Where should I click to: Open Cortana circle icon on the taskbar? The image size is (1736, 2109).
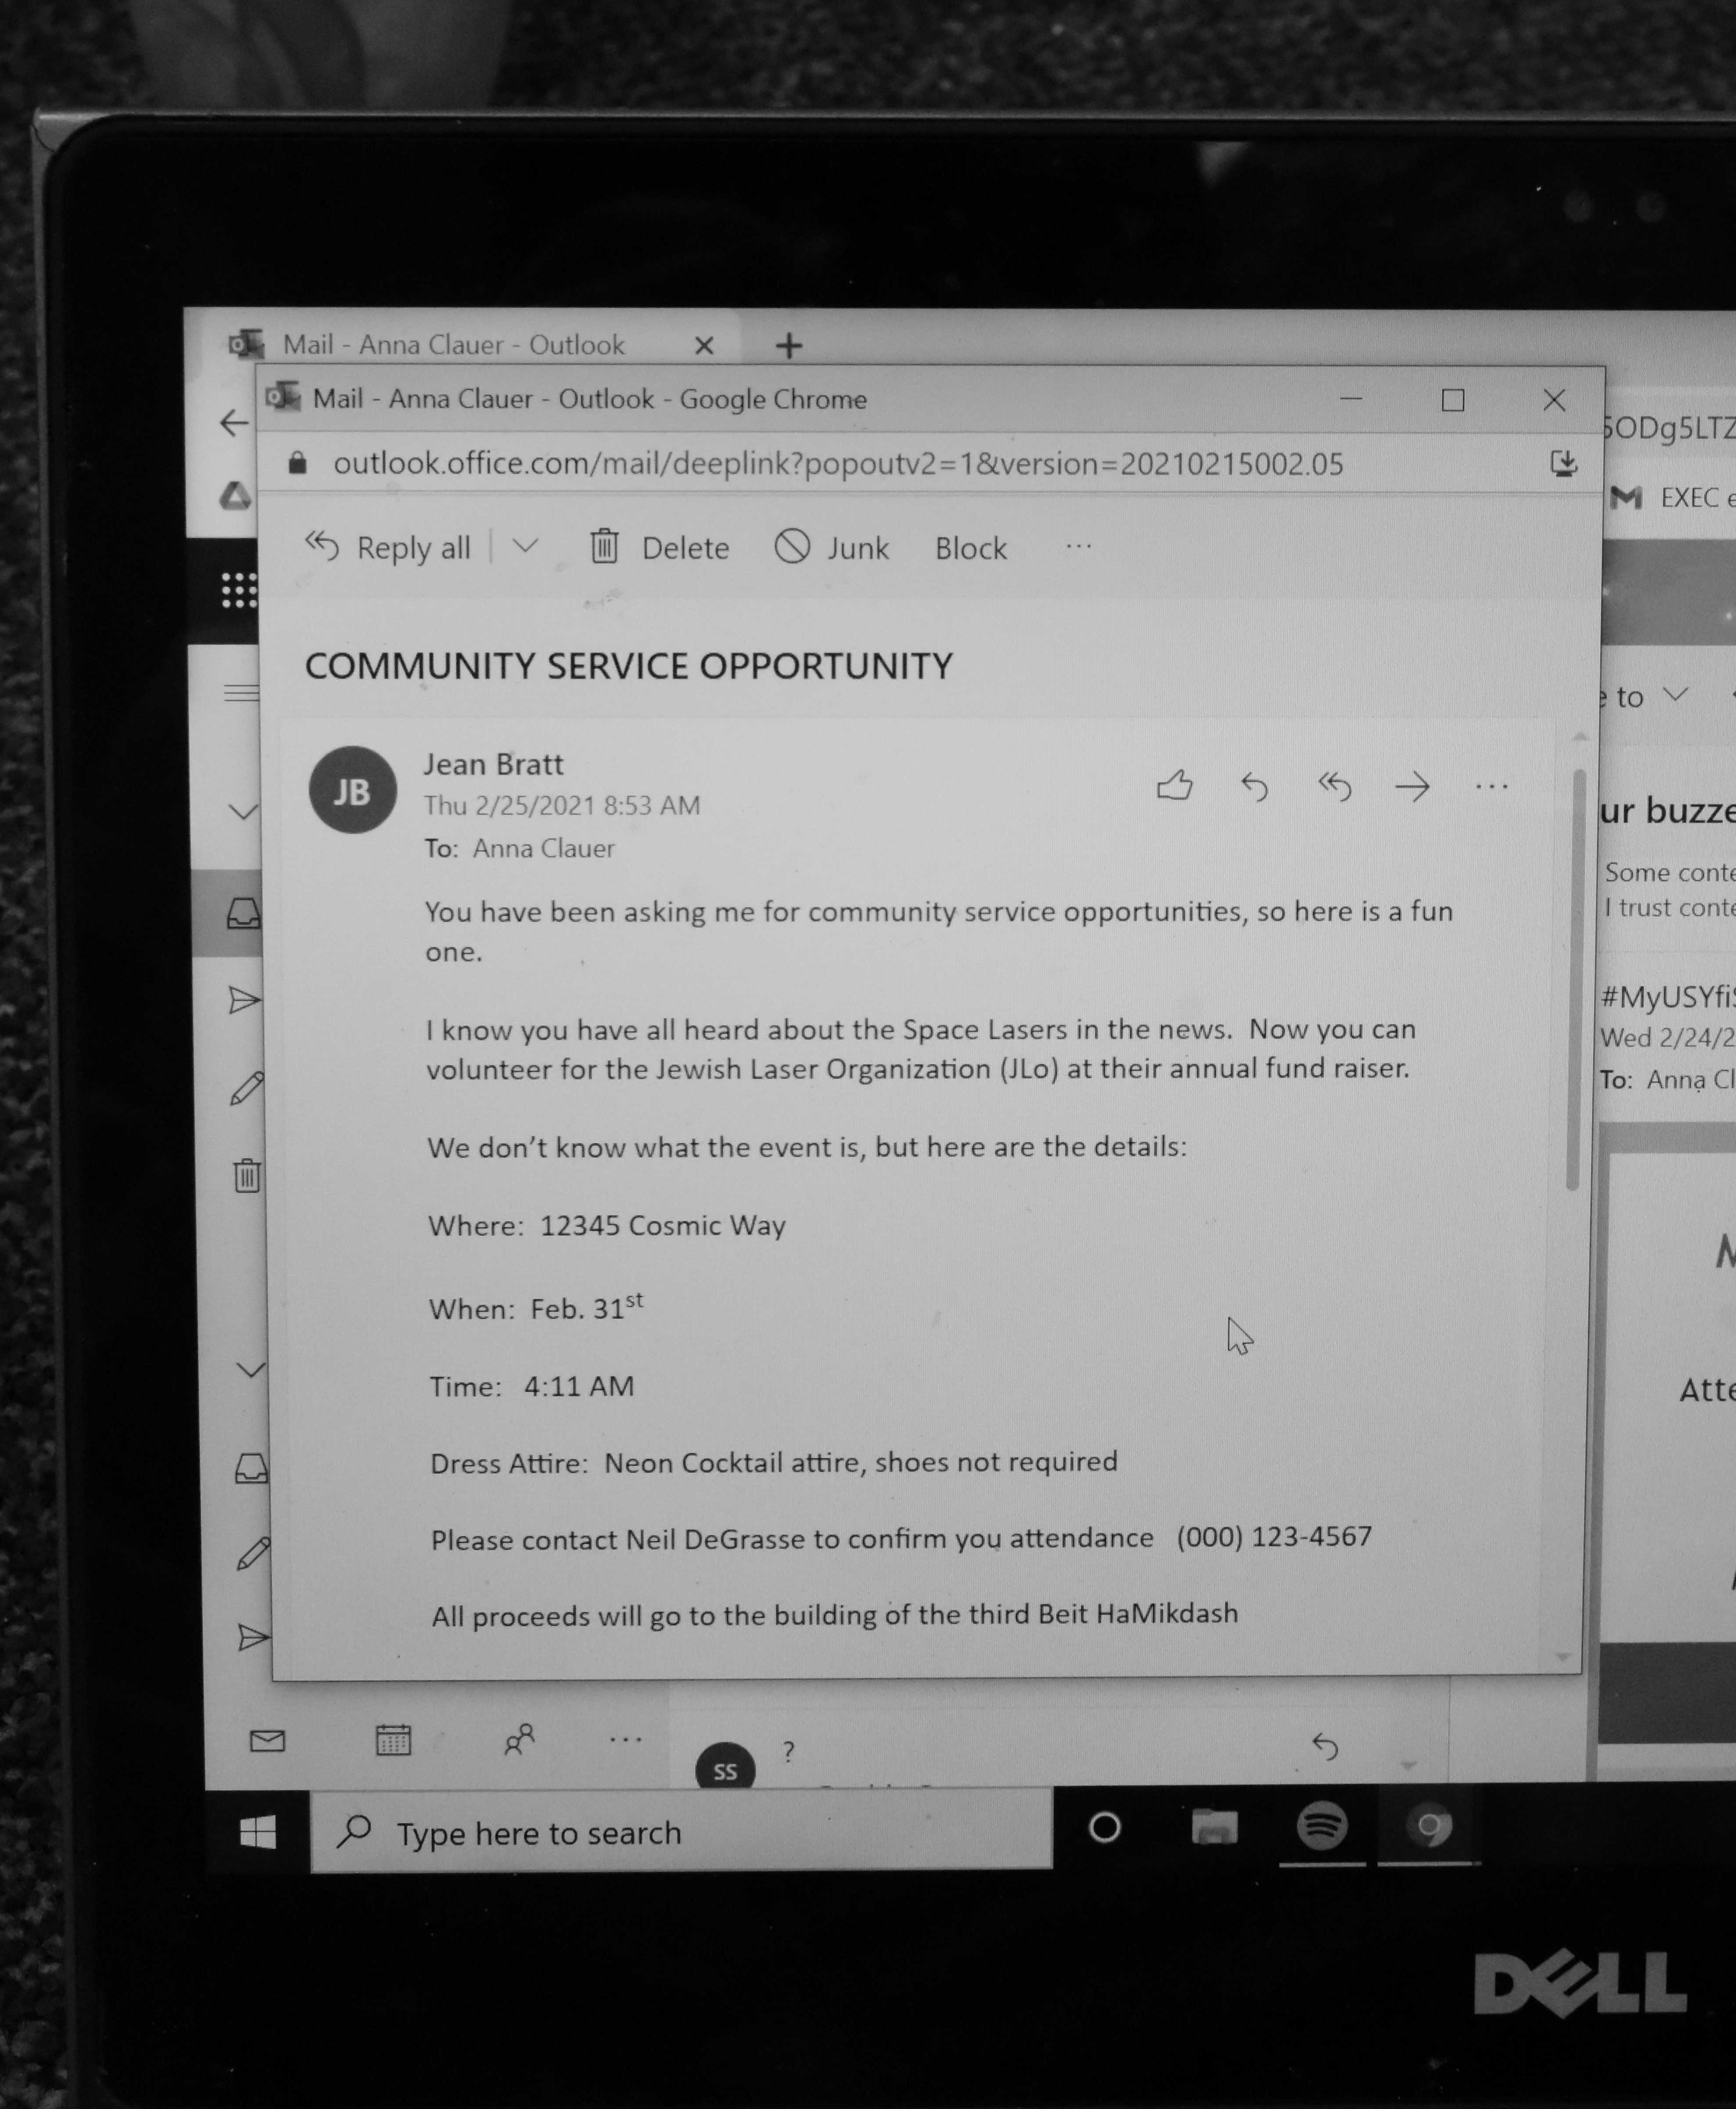(1105, 1828)
